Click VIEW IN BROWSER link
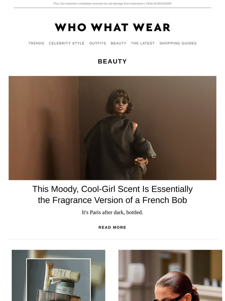The width and height of the screenshot is (225, 301). pyautogui.click(x=159, y=3)
